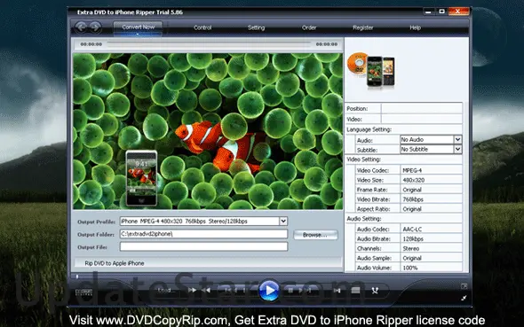Click the Browse... button
524x327 pixels.
click(315, 235)
